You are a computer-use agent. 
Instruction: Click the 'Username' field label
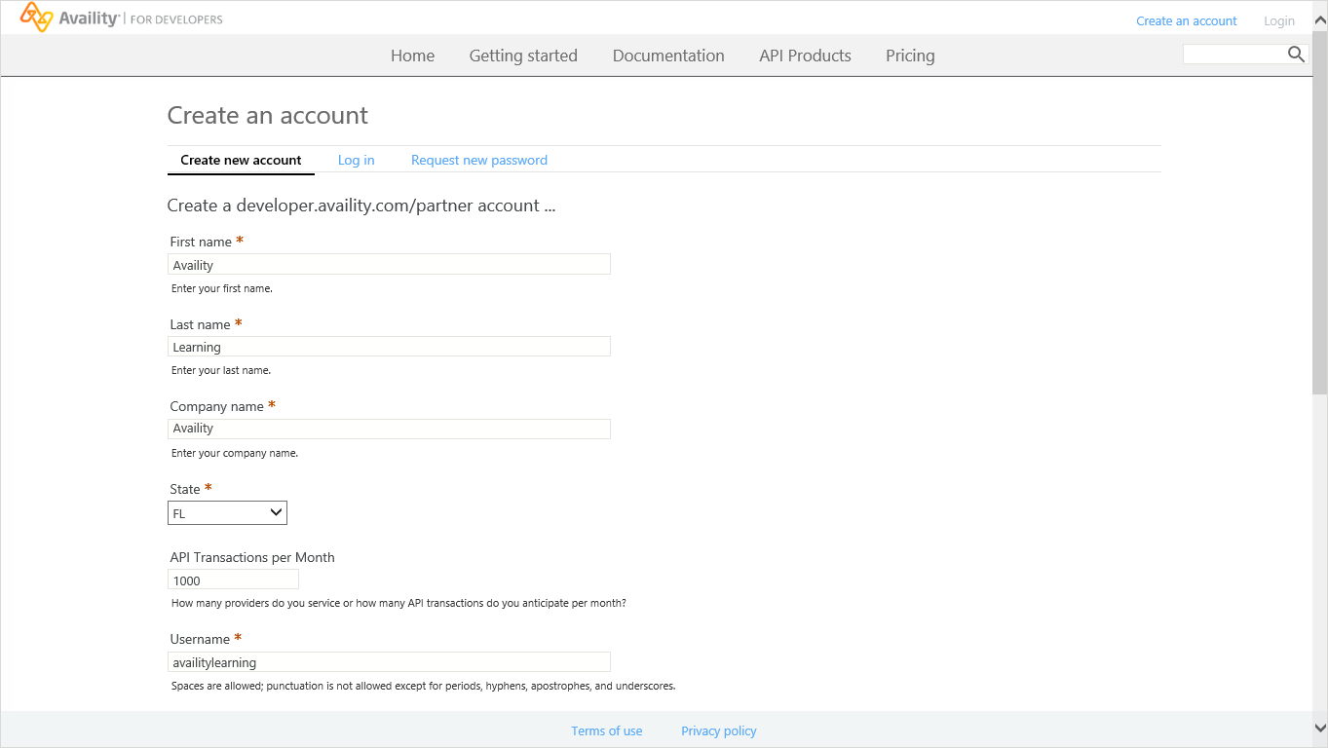pyautogui.click(x=200, y=639)
